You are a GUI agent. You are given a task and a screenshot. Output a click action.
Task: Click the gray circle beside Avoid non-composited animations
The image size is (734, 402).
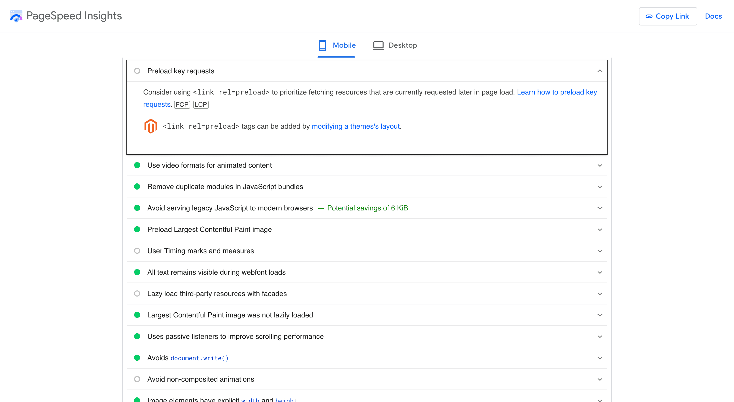pyautogui.click(x=138, y=379)
